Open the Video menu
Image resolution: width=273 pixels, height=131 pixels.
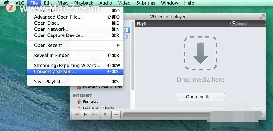coord(124,3)
